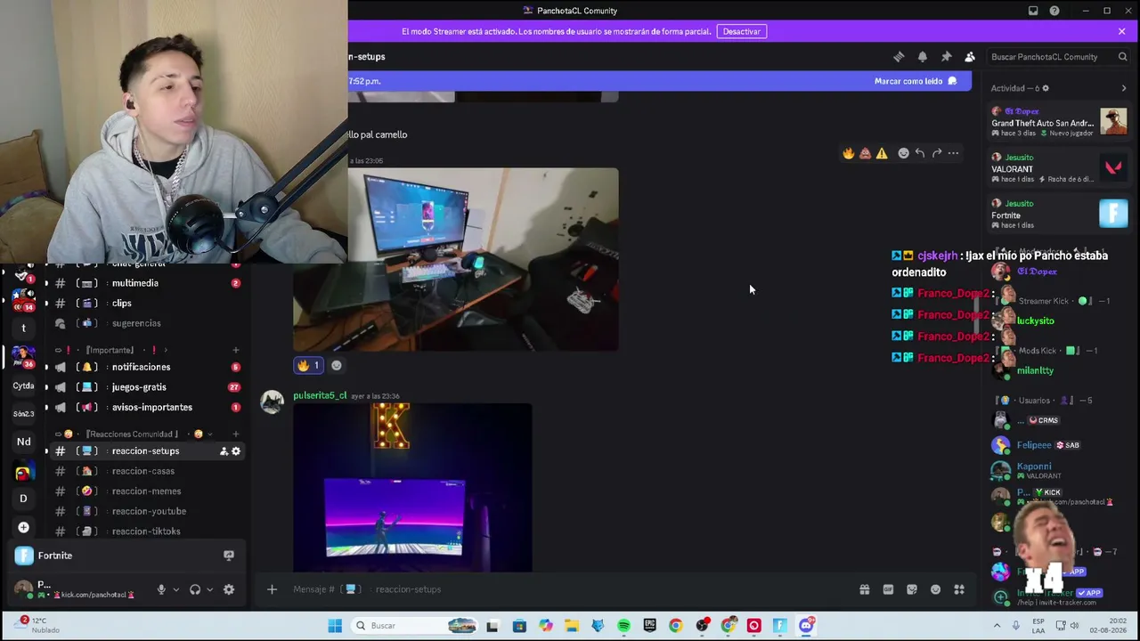Switch to the Cytda server
Viewport: 1140px width, 641px height.
point(24,386)
